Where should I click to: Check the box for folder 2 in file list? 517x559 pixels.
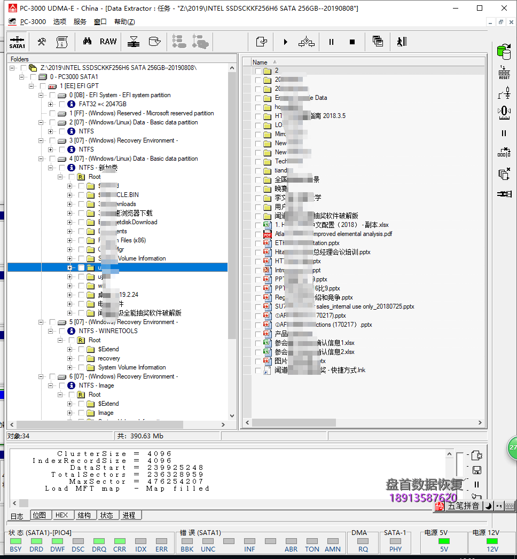pyautogui.click(x=258, y=71)
